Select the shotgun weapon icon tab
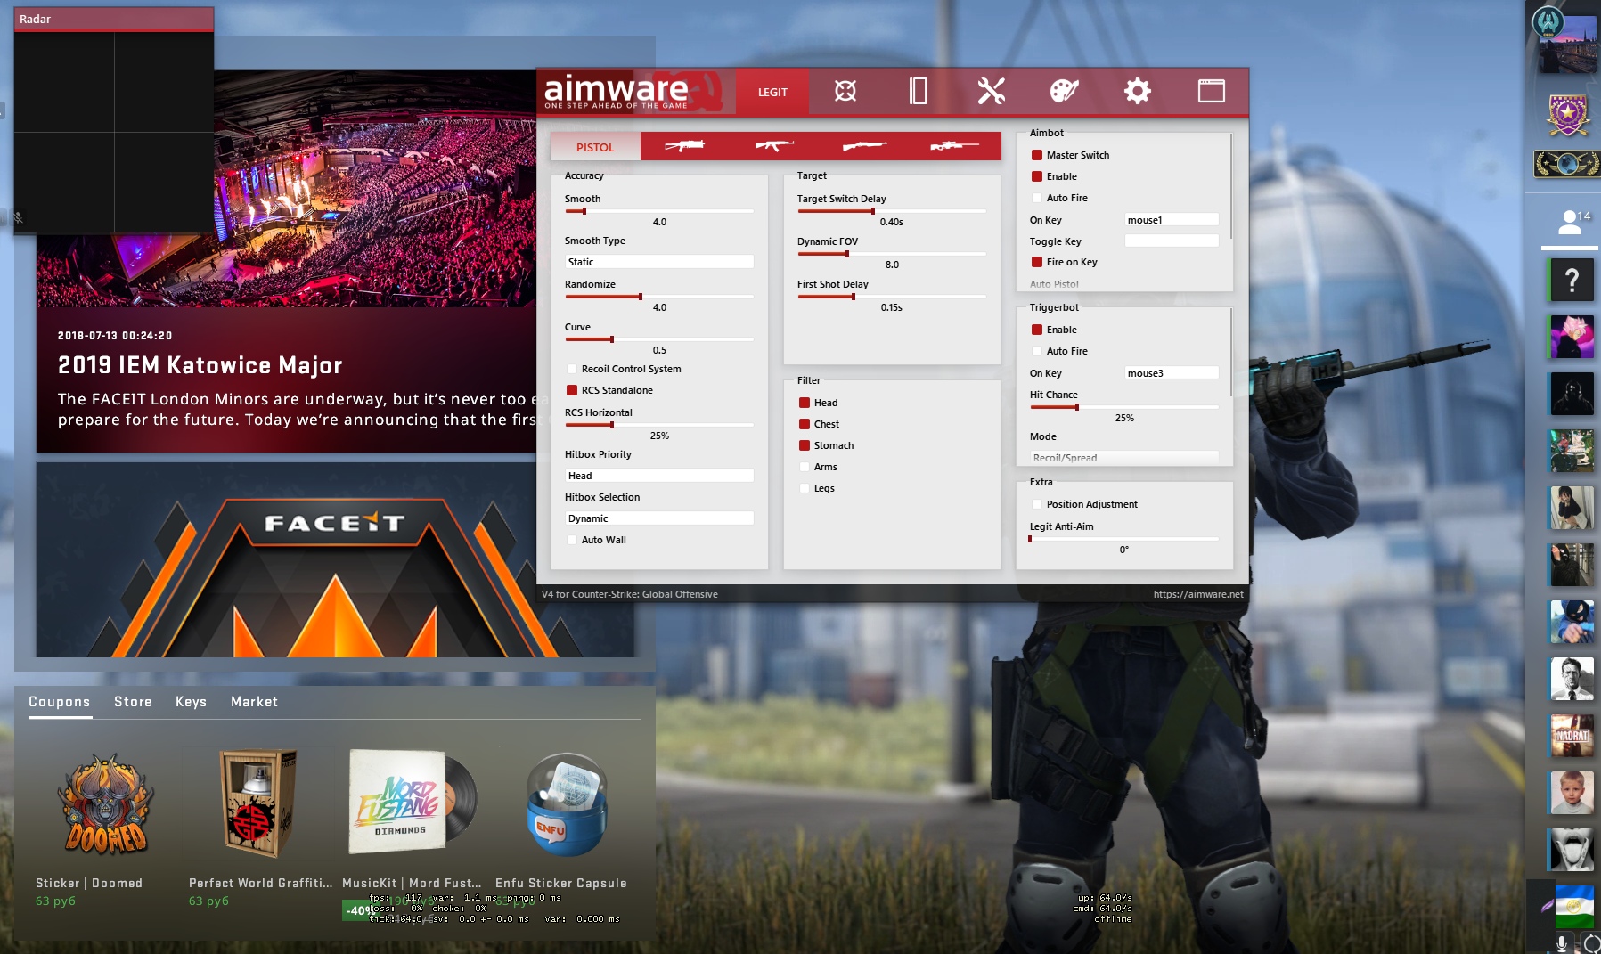1601x954 pixels. tap(864, 145)
